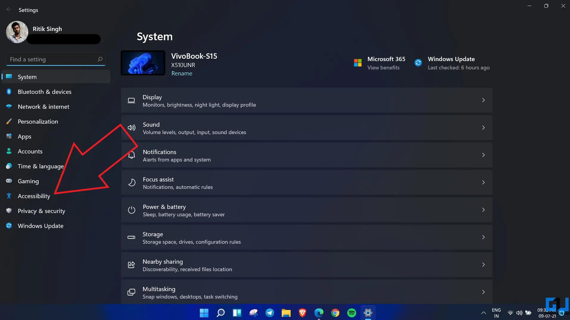Click the Nearby sharing share icon
The height and width of the screenshot is (320, 570).
(x=131, y=265)
